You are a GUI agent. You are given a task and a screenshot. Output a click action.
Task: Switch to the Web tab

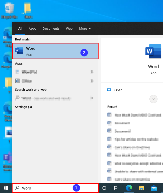69,29
